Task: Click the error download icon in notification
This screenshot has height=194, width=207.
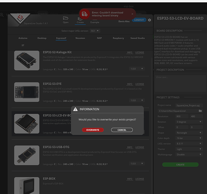Action: [84, 14]
